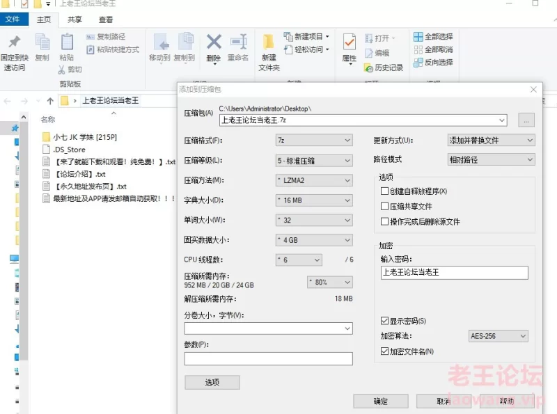Open the 压缩等级 dropdown

(x=314, y=160)
